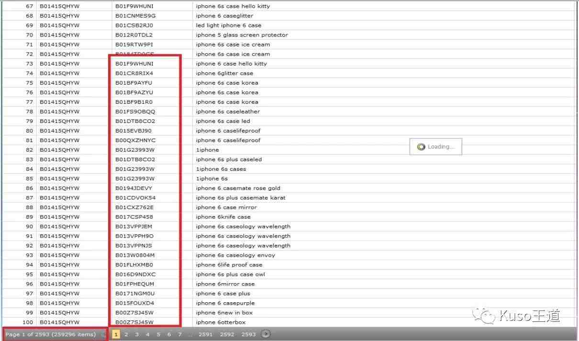Select page 4 in the pagination bar
The width and height of the screenshot is (579, 341).
[147, 334]
